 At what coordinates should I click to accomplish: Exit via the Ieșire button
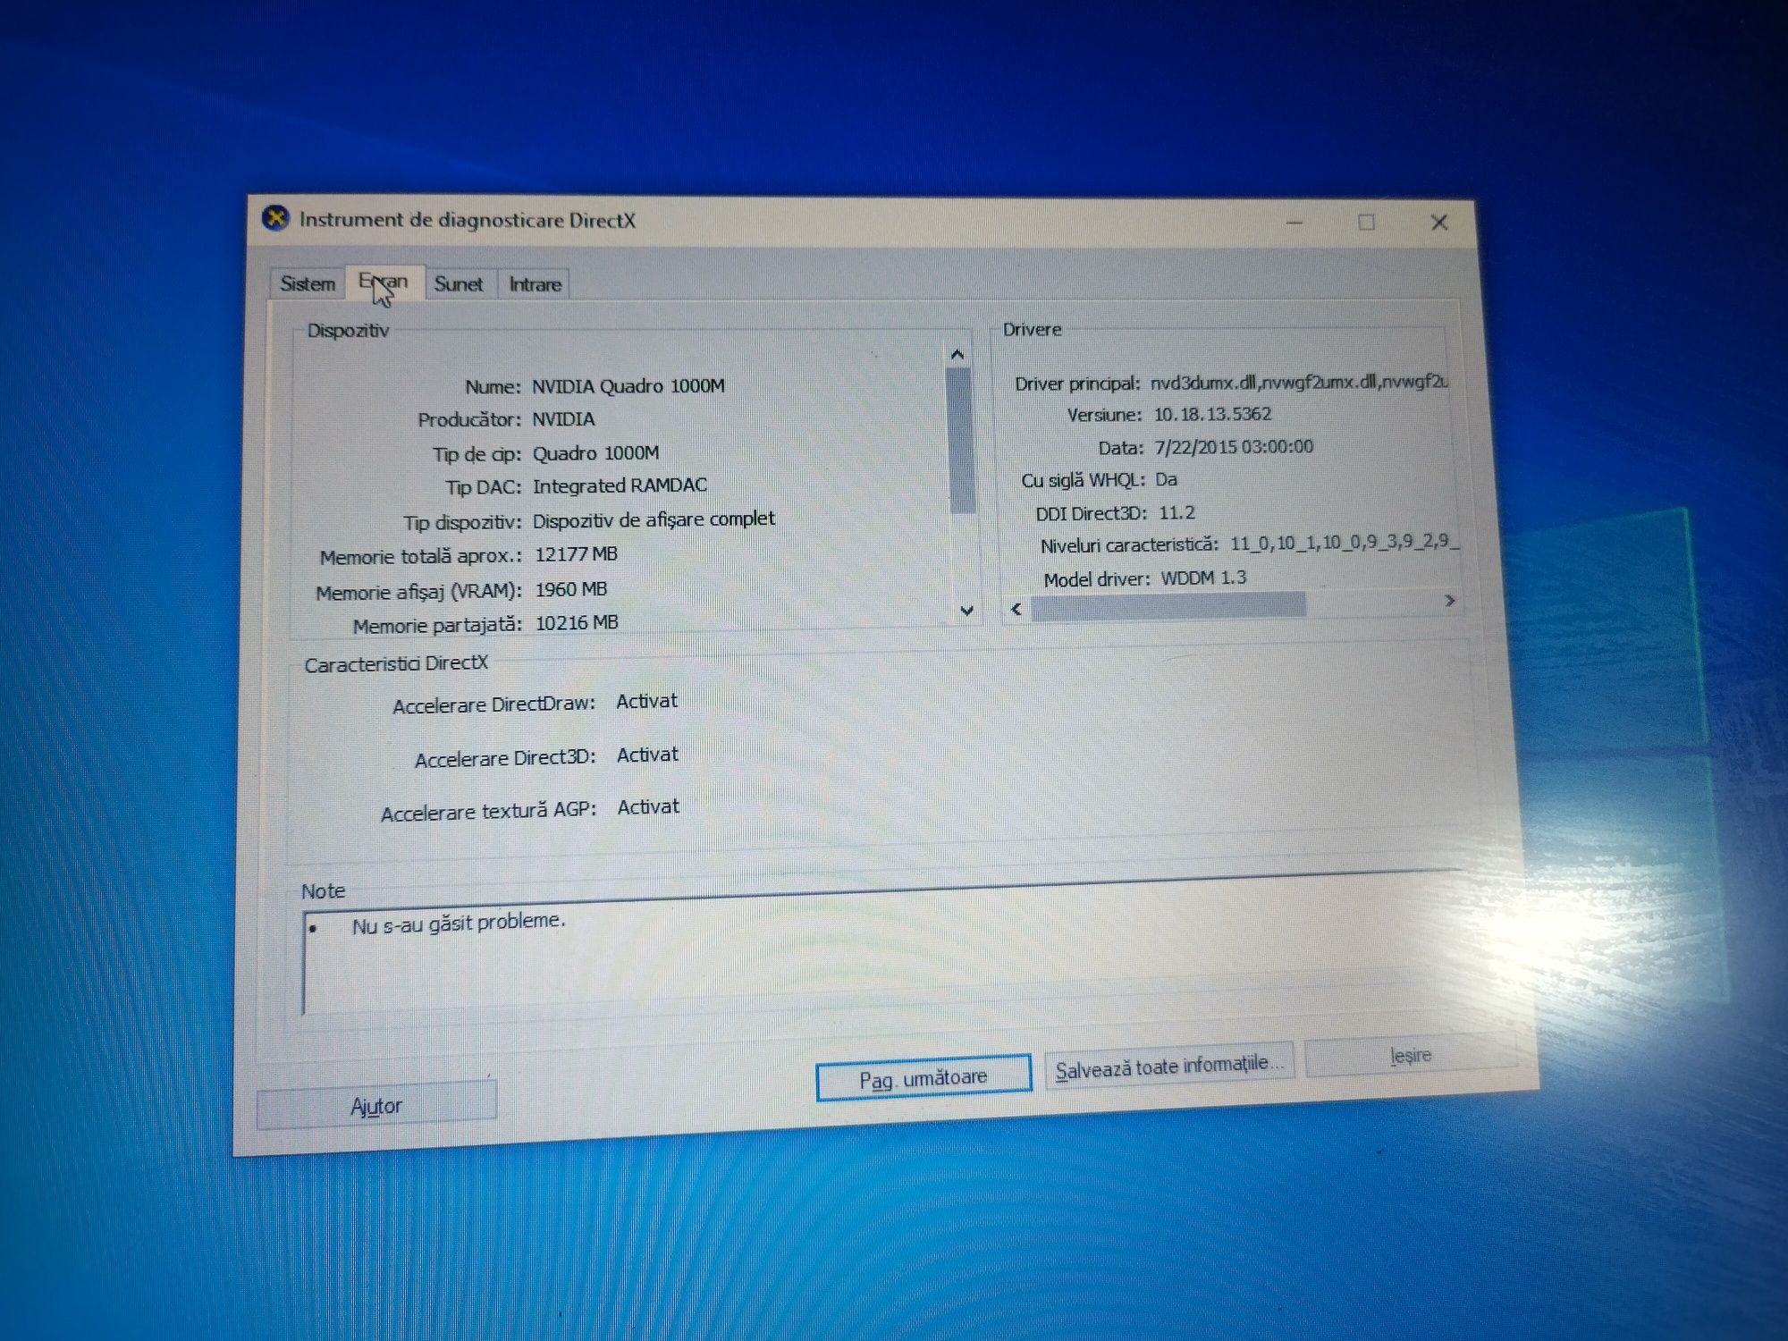click(1410, 1056)
